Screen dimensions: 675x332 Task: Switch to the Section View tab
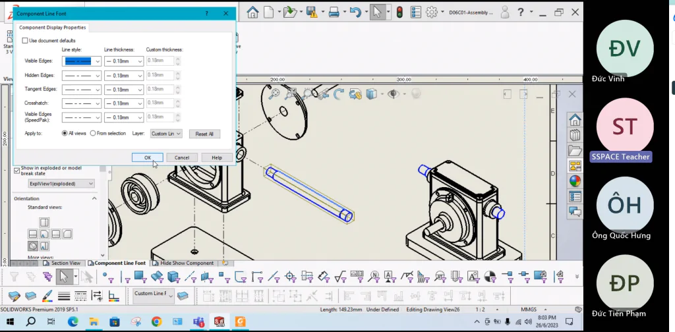click(x=61, y=263)
